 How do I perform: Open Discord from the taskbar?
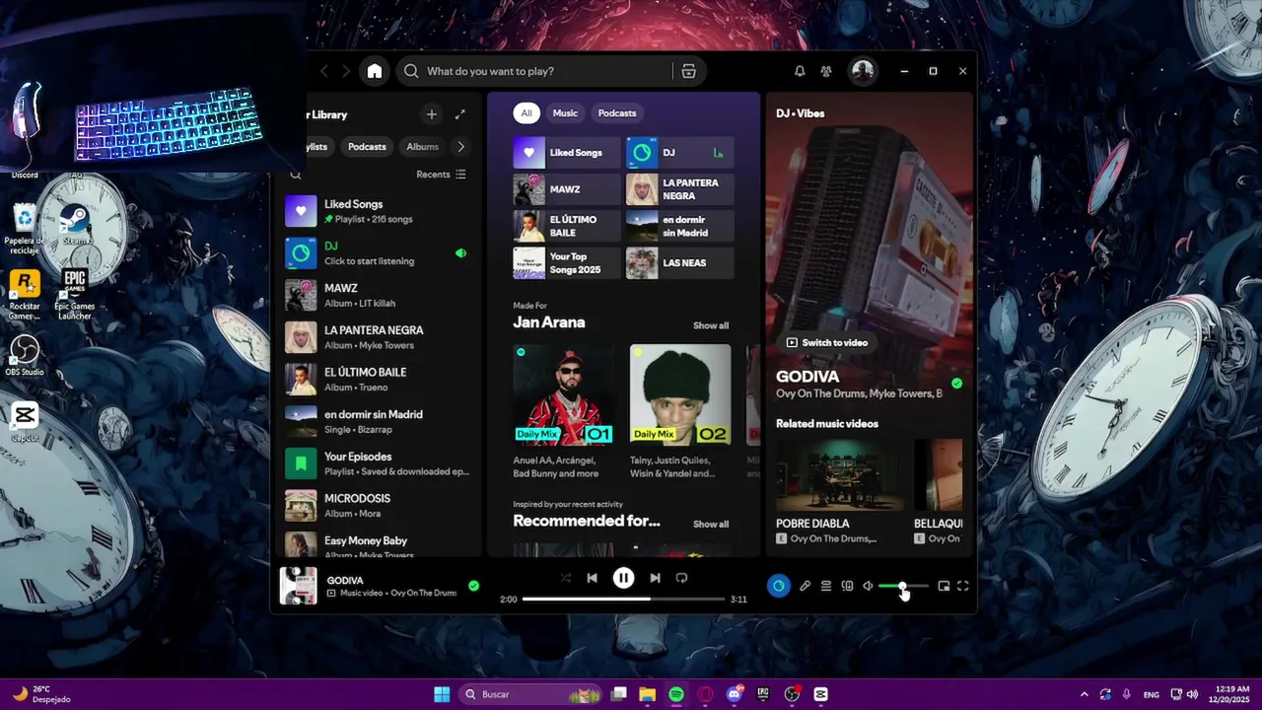[x=734, y=694]
